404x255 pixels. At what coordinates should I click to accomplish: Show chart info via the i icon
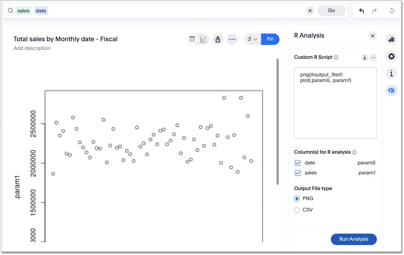[391, 73]
